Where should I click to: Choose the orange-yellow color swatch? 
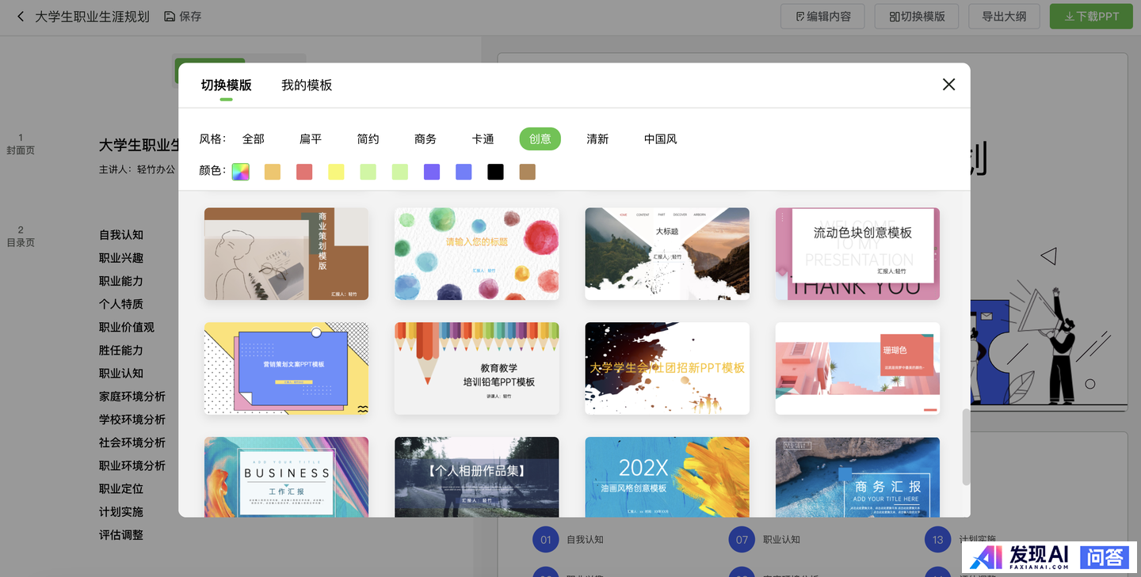click(x=273, y=172)
